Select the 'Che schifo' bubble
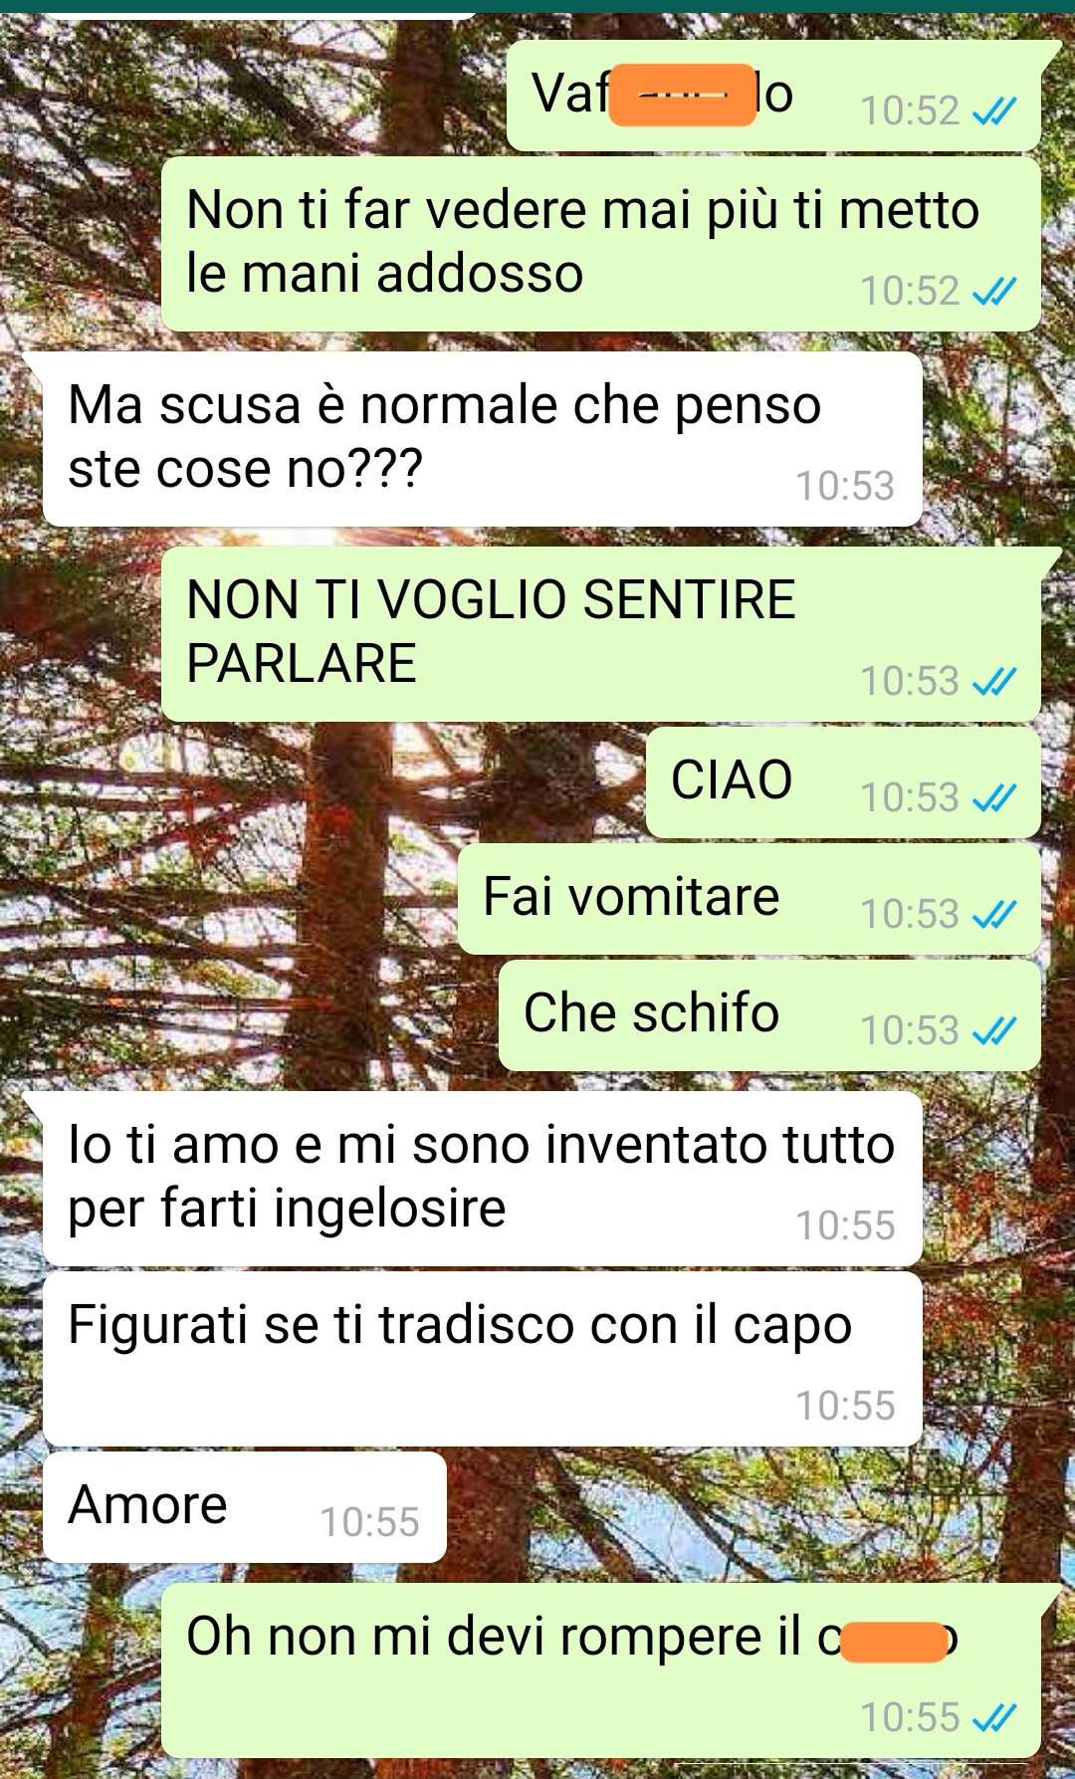The width and height of the screenshot is (1075, 1779). tap(768, 1014)
